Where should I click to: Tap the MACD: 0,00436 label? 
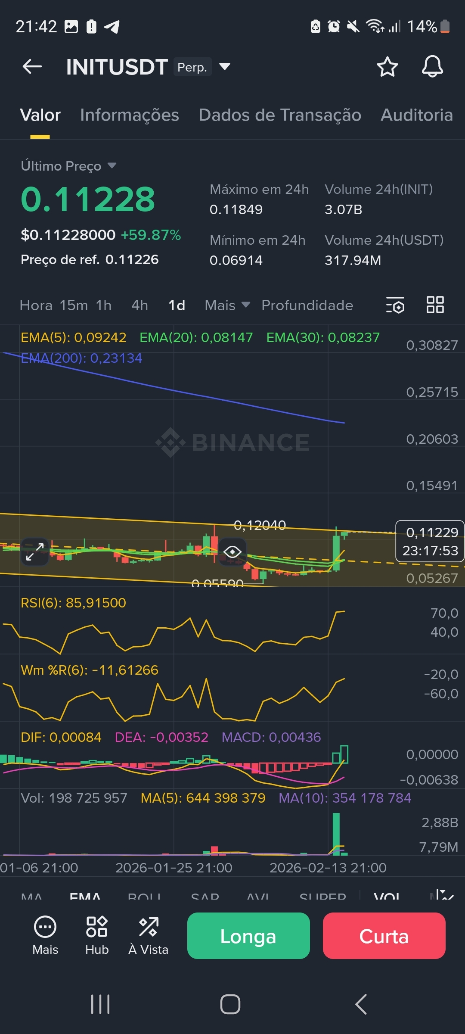tap(271, 737)
